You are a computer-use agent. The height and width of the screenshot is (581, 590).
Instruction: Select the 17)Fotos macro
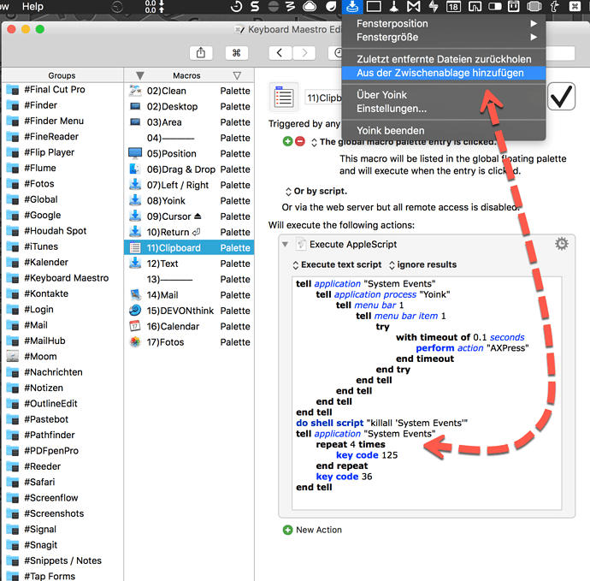click(x=189, y=342)
